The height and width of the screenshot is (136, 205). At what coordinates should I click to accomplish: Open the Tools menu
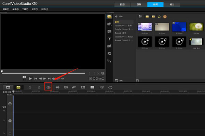[x=25, y=9]
